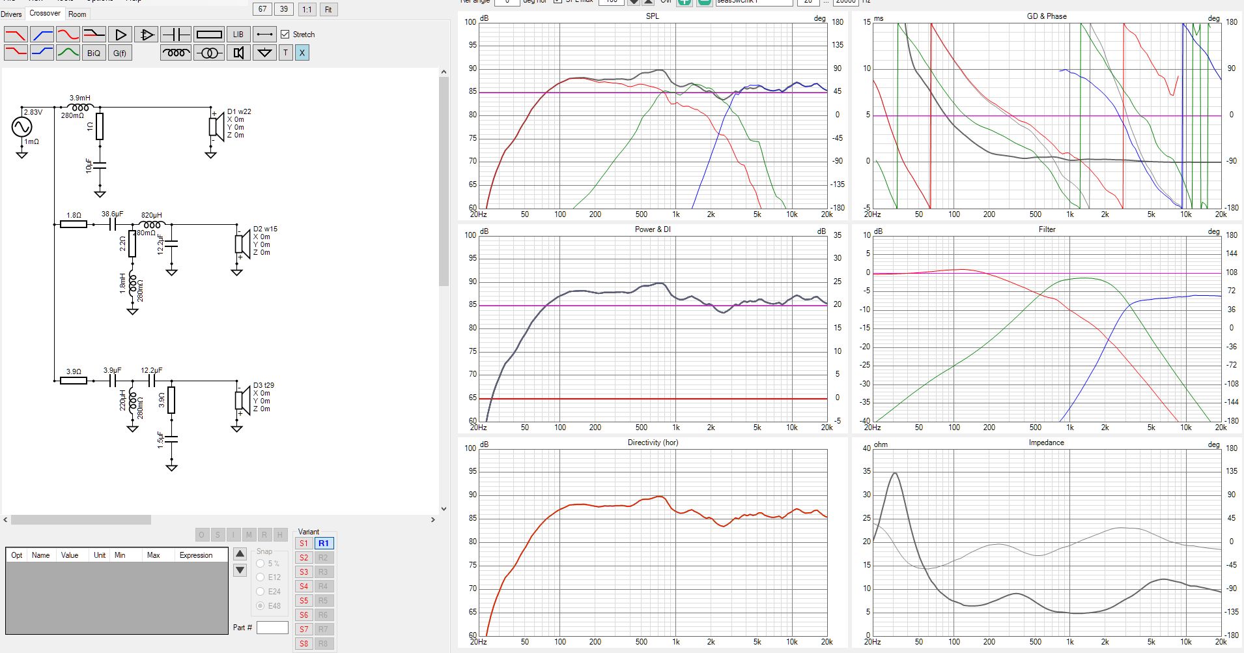This screenshot has width=1244, height=653.
Task: Add a loudspeaker driver component
Action: 238,53
